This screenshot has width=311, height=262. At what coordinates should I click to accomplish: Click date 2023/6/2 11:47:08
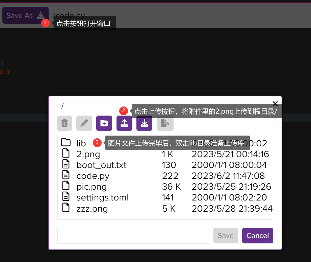[x=228, y=176]
